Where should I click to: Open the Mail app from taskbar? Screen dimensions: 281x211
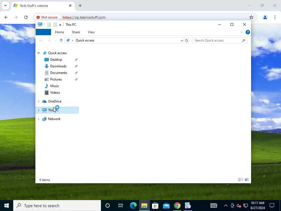166,206
